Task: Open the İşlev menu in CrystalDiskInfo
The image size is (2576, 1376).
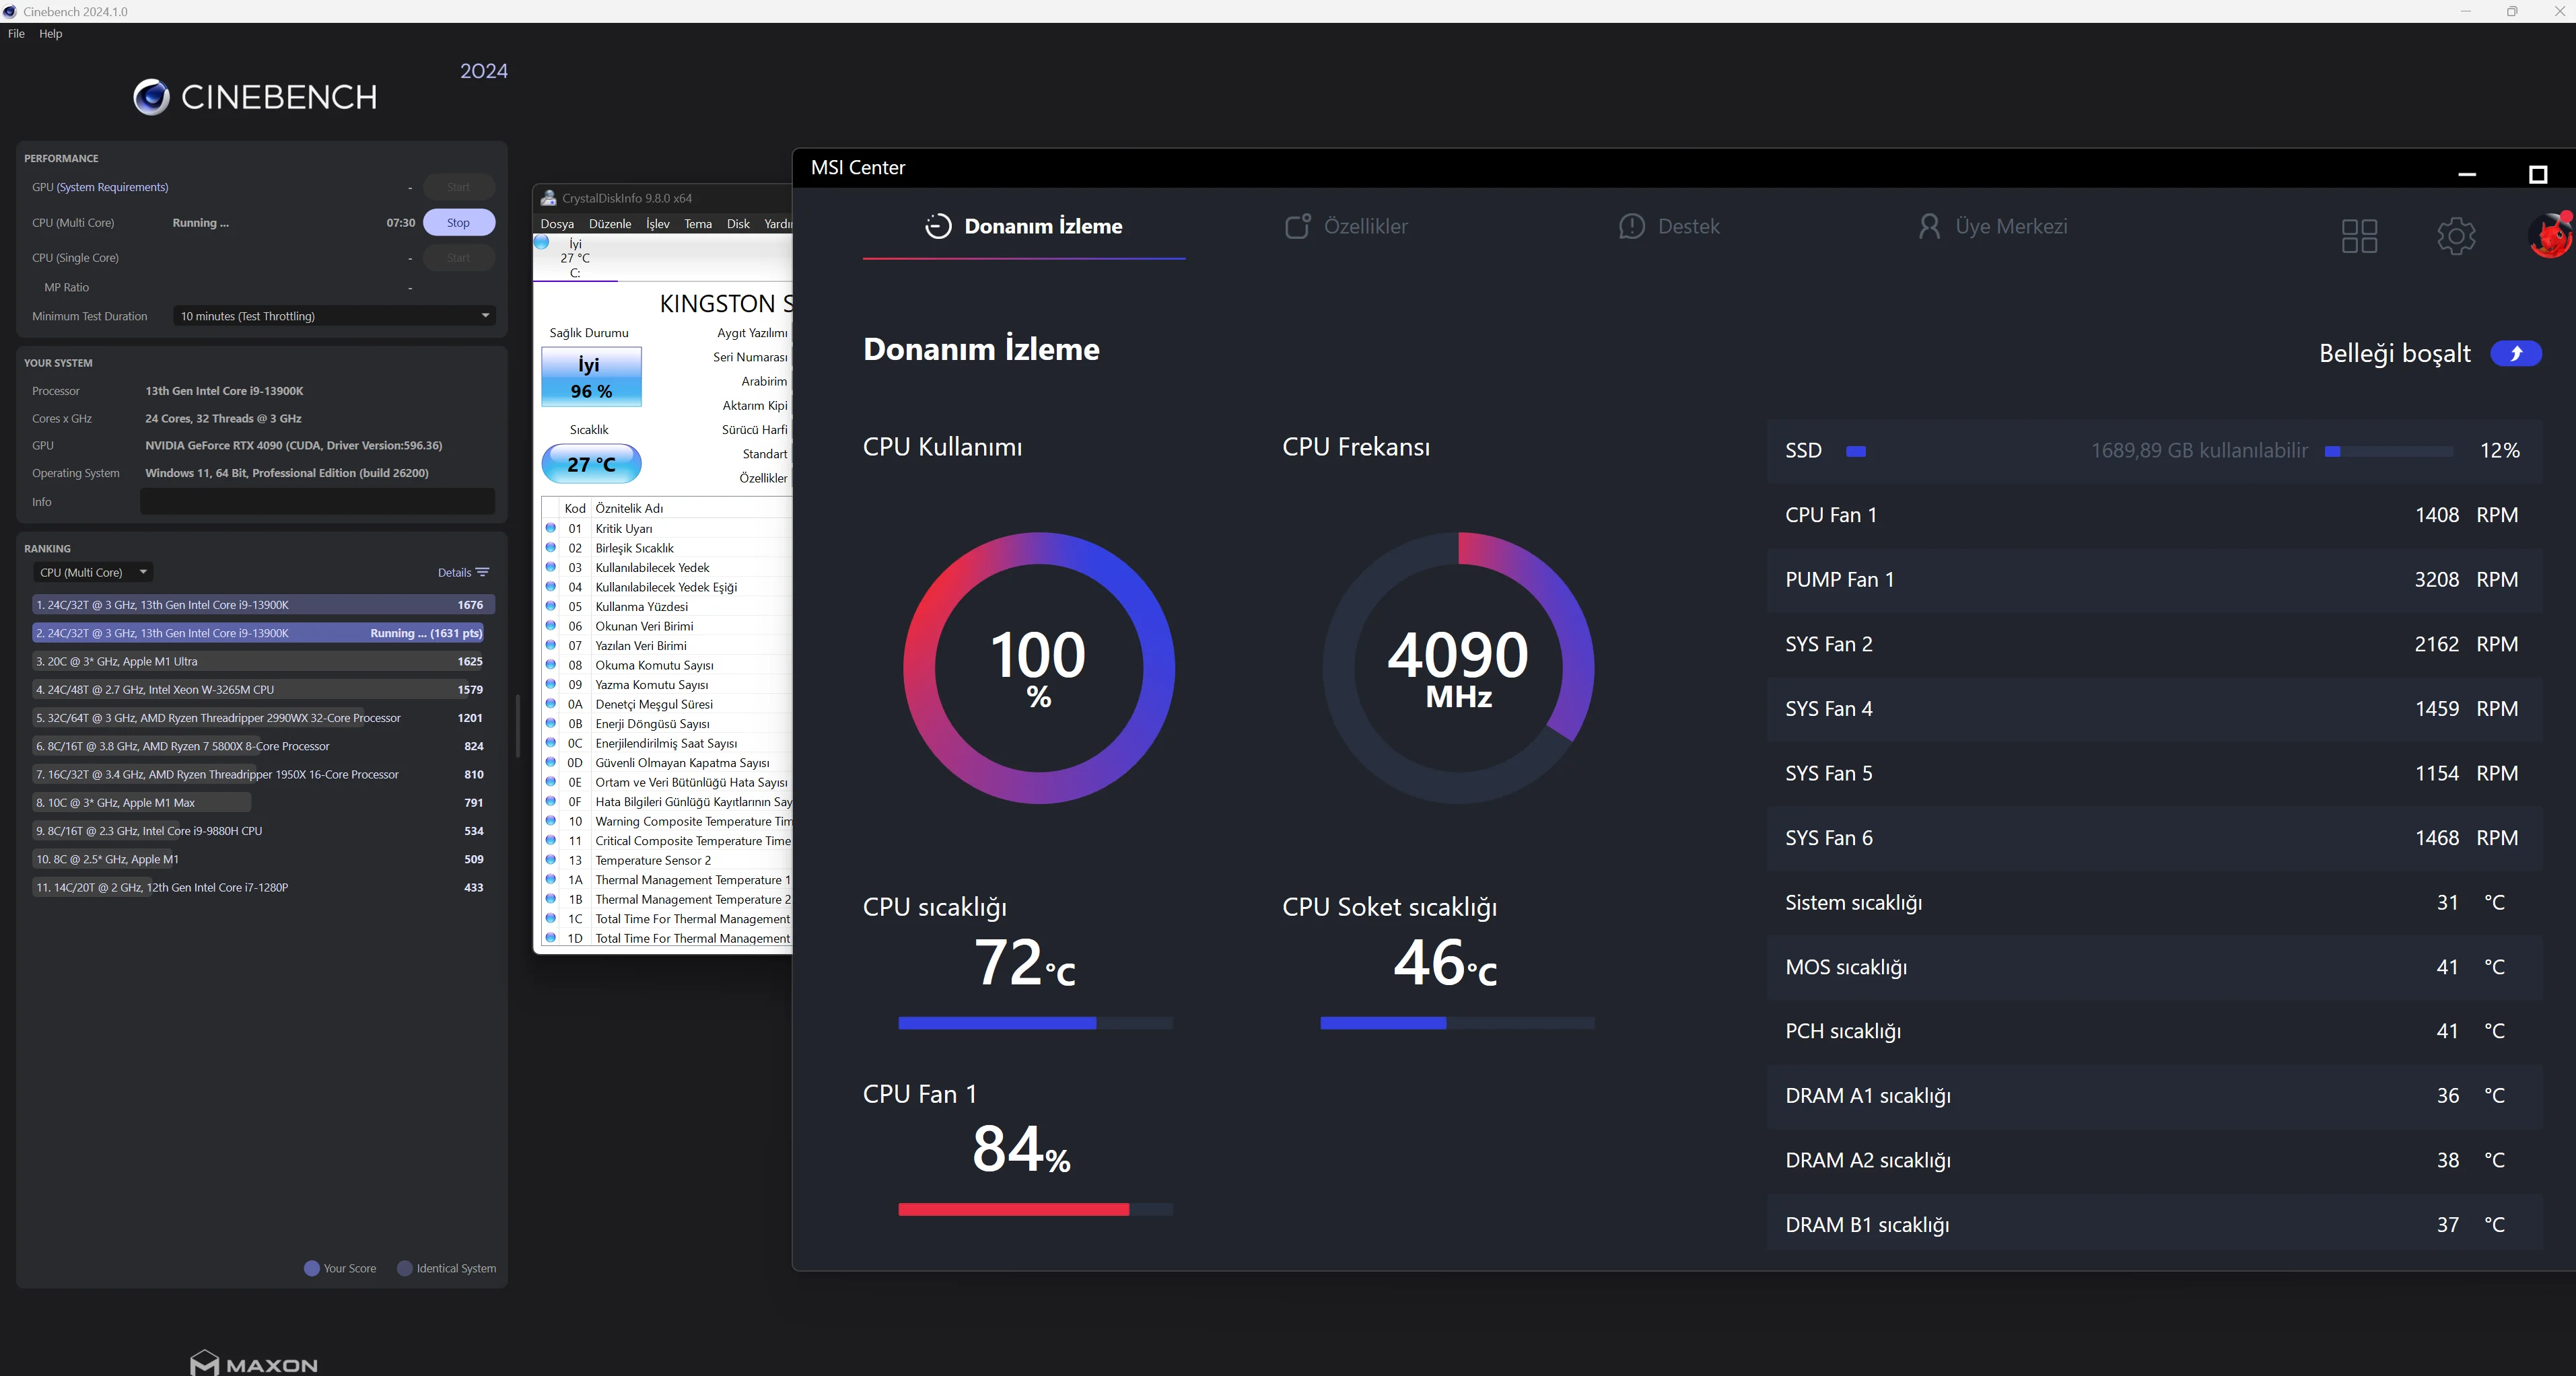Action: click(658, 224)
